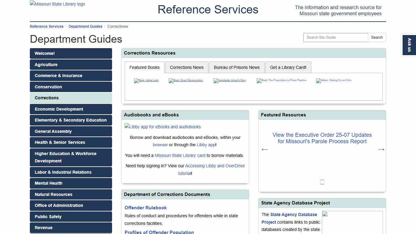Click the Search this Guide input field
416x234 pixels.
[335, 37]
